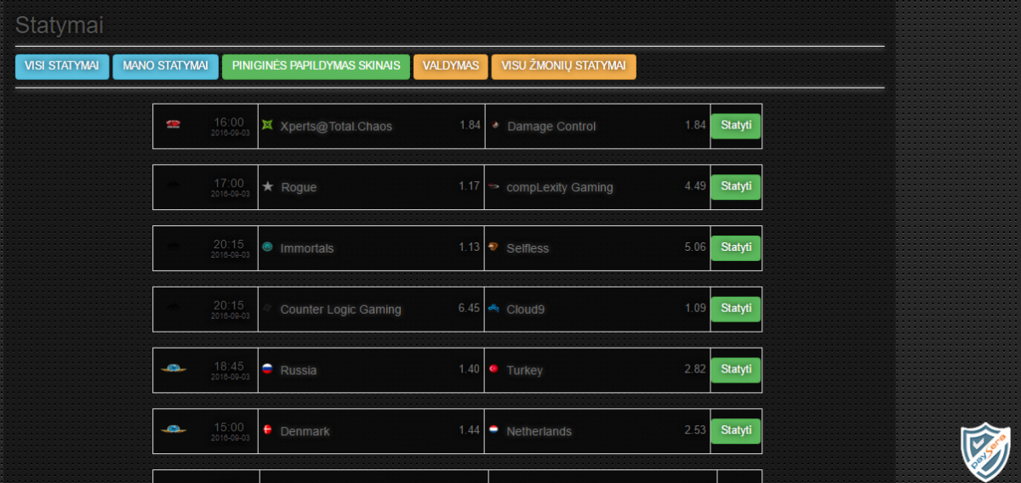This screenshot has height=483, width=1021.
Task: Select team name Xperts@Total.Chaos
Action: 336,126
